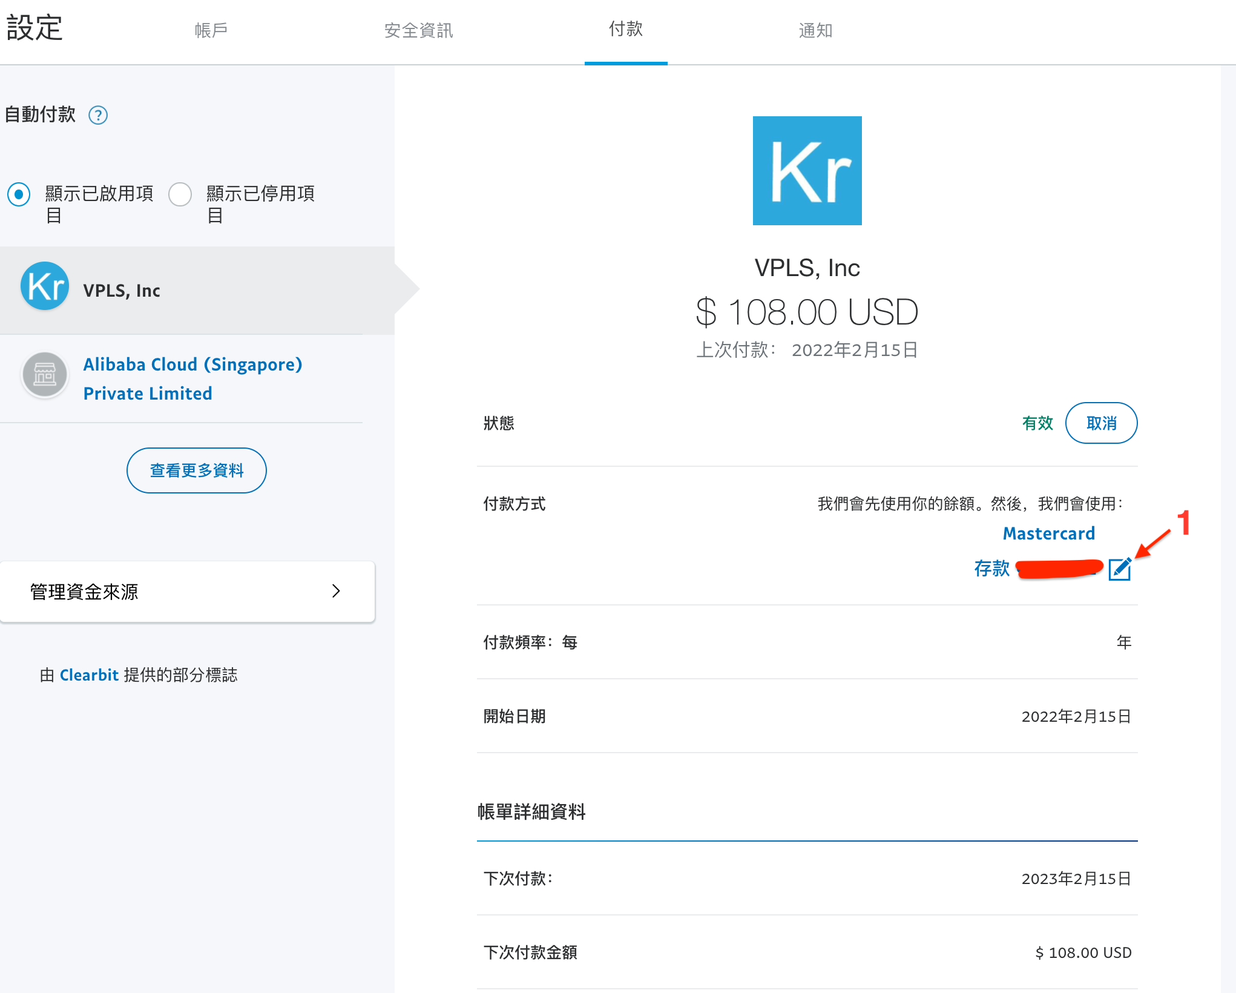Select 顯示已停用項目 radio button
1236x993 pixels.
point(180,194)
